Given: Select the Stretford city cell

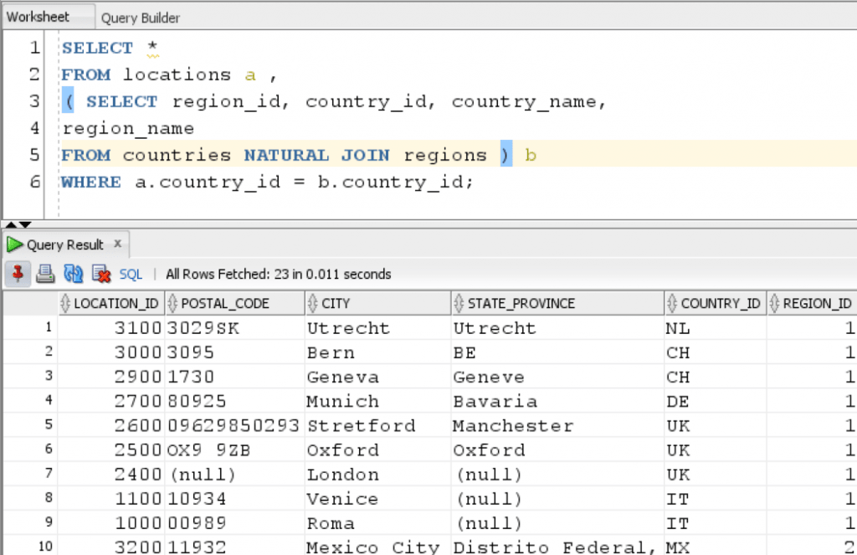Looking at the screenshot, I should pos(378,425).
